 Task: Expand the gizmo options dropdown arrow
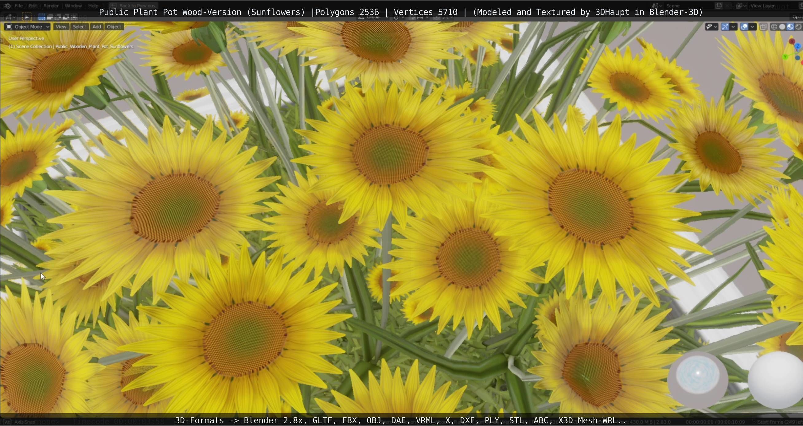point(734,27)
